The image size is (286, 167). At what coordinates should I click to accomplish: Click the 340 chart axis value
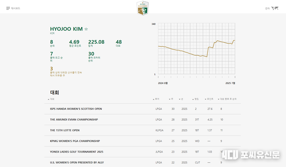(x=153, y=24)
